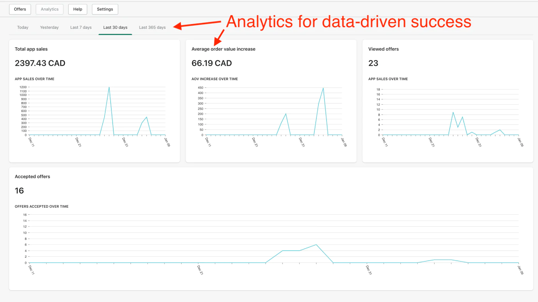Switch to Last 365 days range
538x302 pixels.
[152, 28]
